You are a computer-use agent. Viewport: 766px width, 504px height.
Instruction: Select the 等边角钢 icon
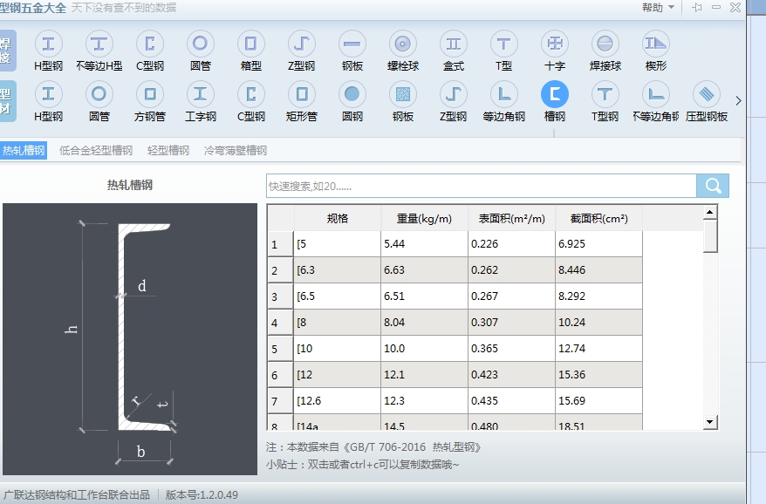pos(503,94)
